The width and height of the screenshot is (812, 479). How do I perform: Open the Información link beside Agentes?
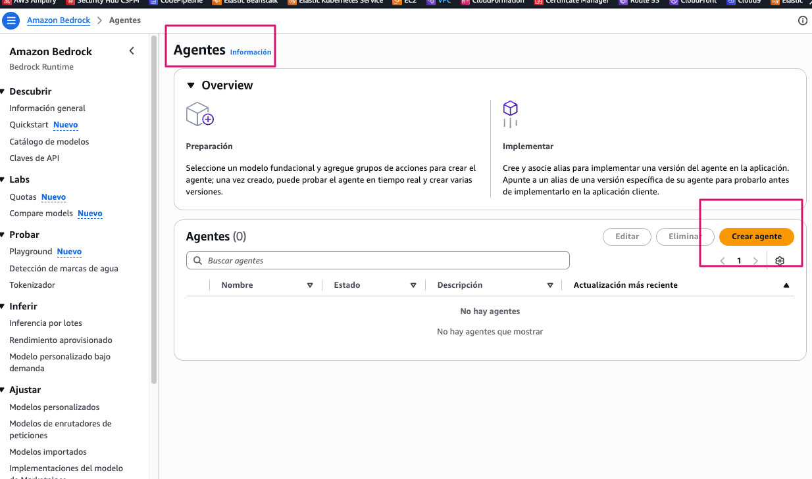251,52
